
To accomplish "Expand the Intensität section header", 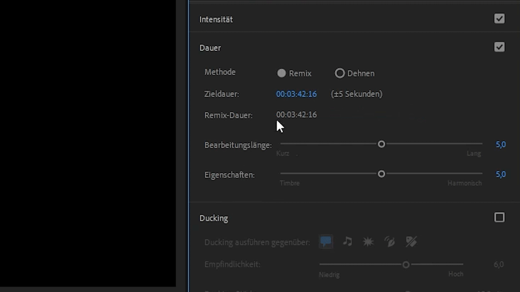I will pyautogui.click(x=216, y=19).
